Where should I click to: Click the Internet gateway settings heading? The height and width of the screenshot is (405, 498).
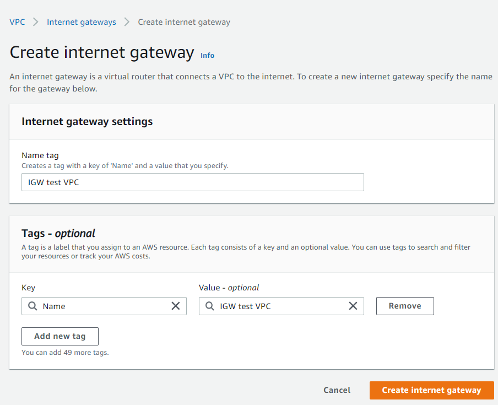tap(86, 121)
